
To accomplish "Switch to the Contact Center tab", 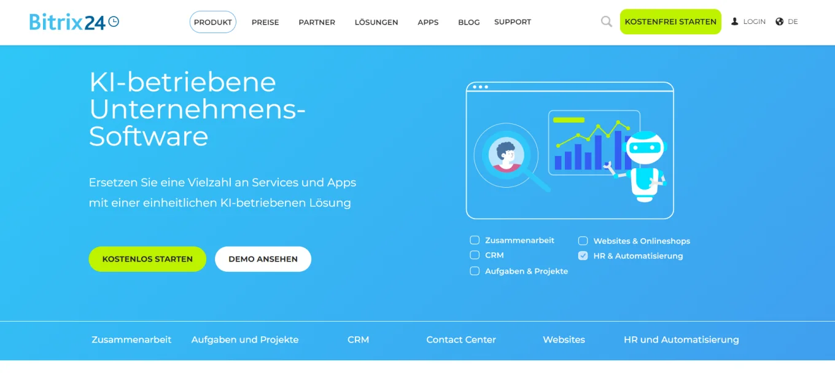I will [461, 339].
